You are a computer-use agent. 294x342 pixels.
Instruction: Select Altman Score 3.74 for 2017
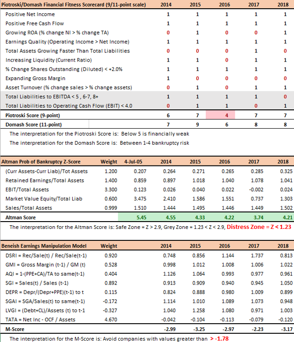[258, 217]
